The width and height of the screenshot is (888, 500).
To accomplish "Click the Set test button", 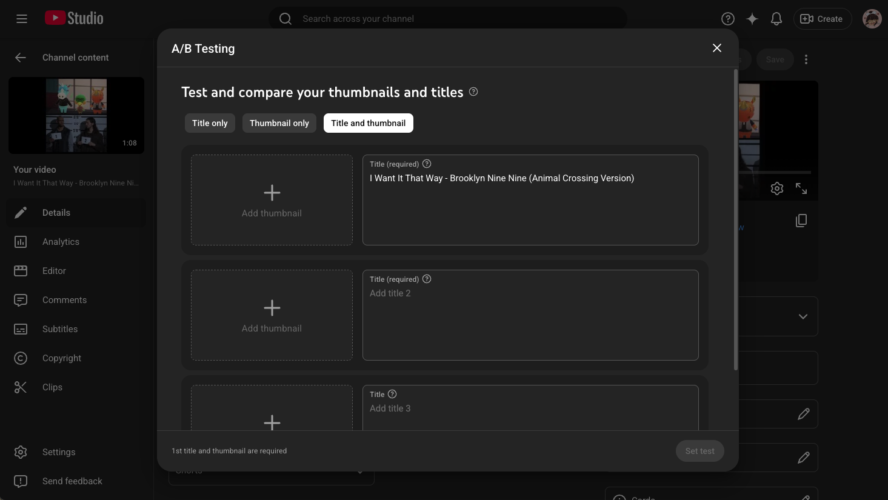I will coord(699,451).
